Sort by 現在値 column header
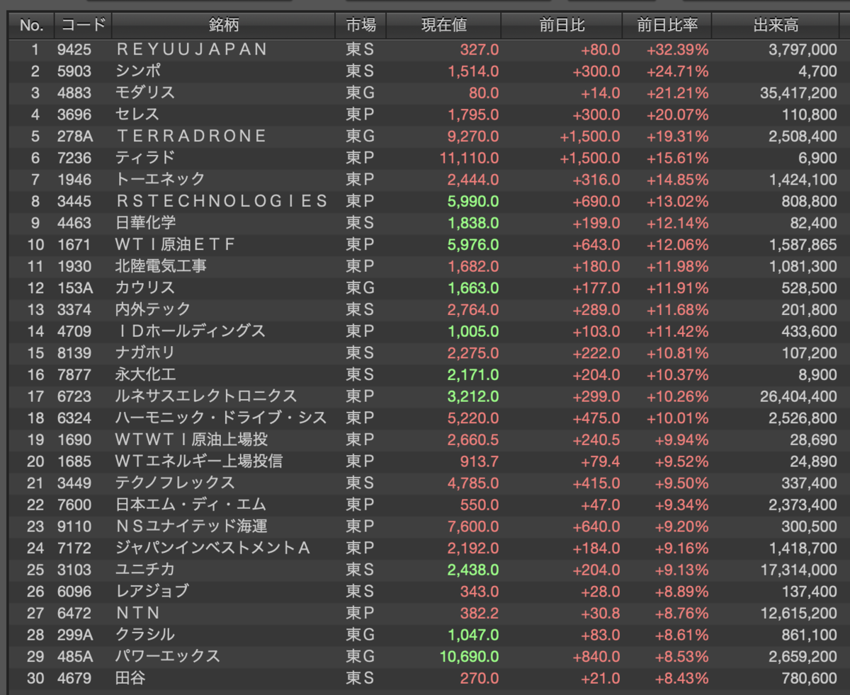This screenshot has height=695, width=850. [x=444, y=25]
